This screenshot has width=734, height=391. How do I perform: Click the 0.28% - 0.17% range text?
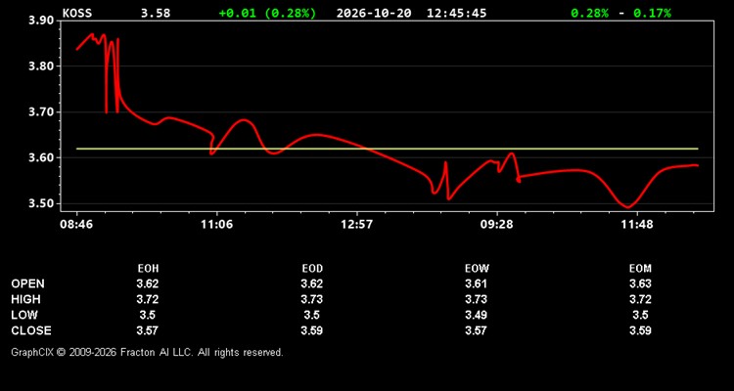tap(620, 13)
